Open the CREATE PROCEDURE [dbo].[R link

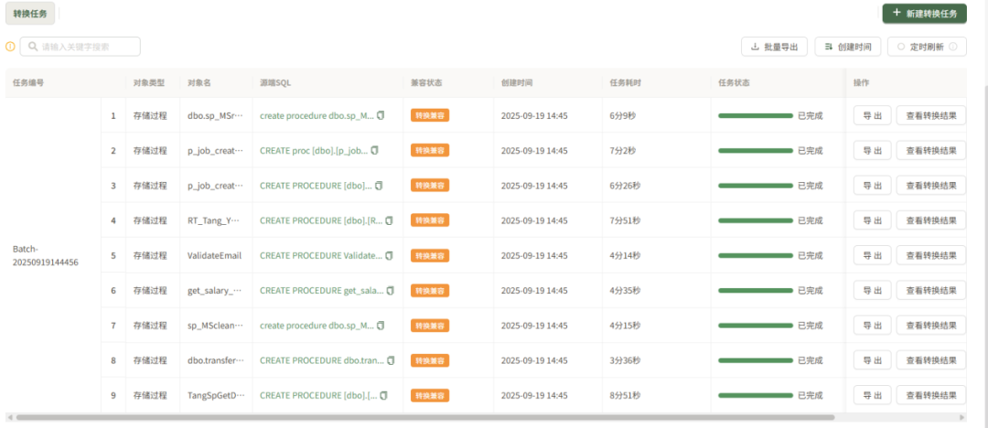pos(321,220)
